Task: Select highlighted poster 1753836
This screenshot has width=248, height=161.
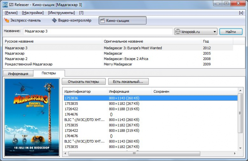Action: (150, 98)
